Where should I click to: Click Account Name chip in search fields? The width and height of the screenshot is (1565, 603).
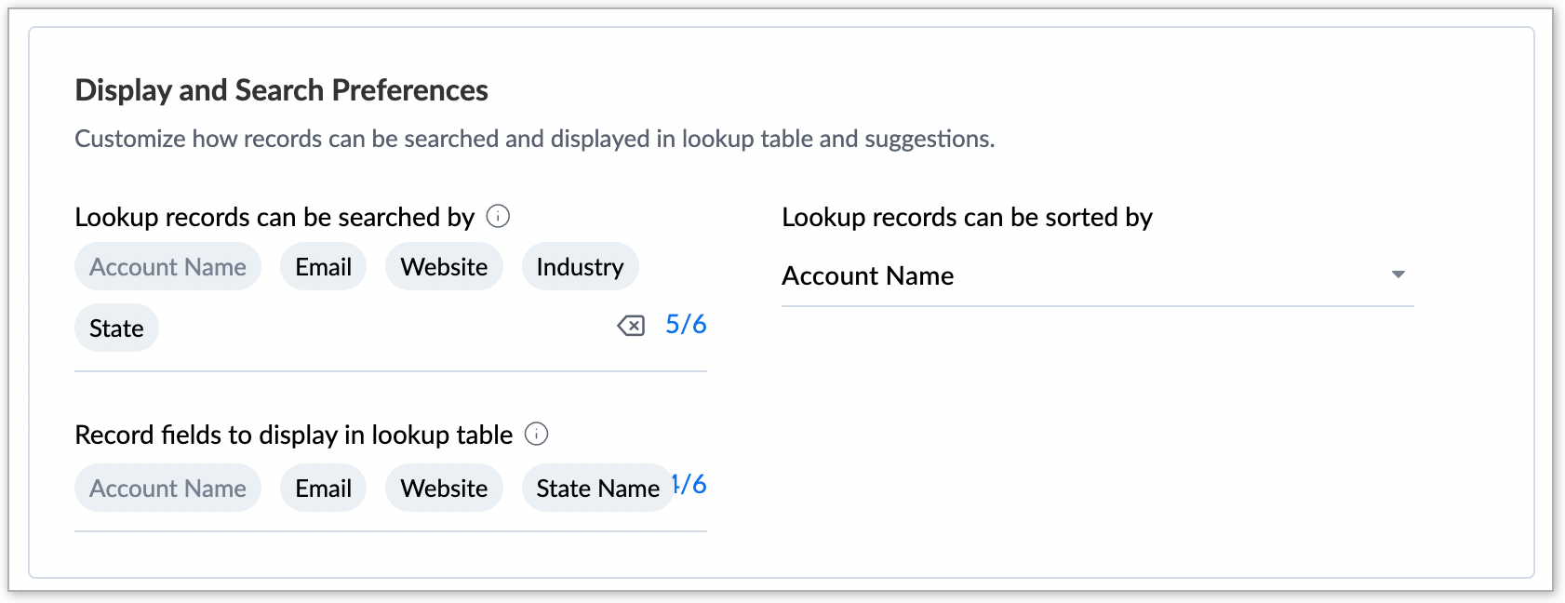(x=167, y=267)
